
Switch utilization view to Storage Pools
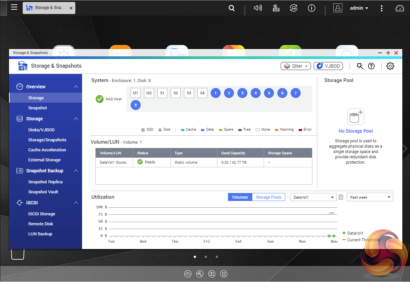coord(268,197)
